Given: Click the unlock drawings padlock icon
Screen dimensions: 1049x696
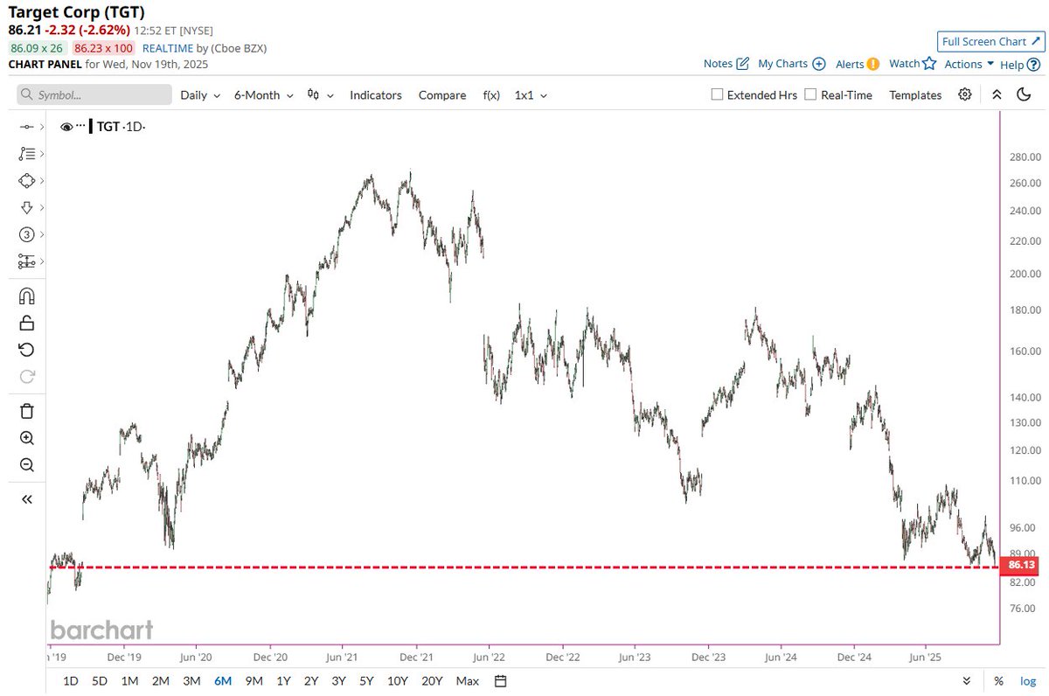Looking at the screenshot, I should tap(26, 323).
